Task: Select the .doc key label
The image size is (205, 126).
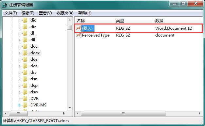Action: point(33,46)
